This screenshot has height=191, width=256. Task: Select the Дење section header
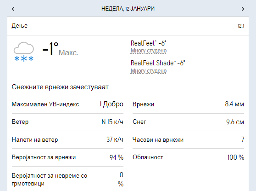(128, 26)
